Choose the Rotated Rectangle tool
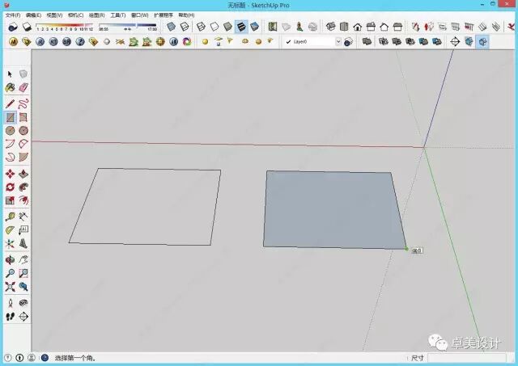The height and width of the screenshot is (366, 518). (23, 117)
